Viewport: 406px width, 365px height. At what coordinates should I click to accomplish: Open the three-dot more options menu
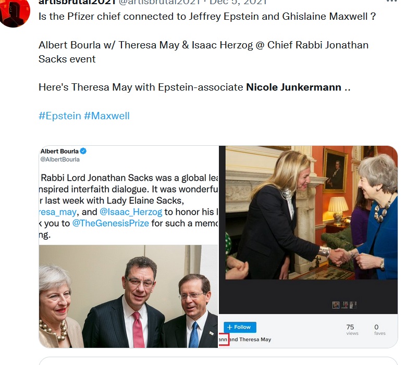point(391,1)
